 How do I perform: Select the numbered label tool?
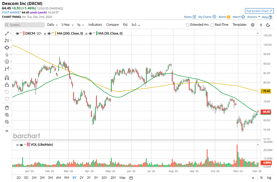[7, 62]
